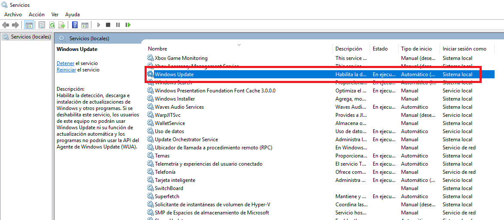This screenshot has height=220, width=504.
Task: Sort by the Tipo de inicio column header
Action: coord(416,49)
